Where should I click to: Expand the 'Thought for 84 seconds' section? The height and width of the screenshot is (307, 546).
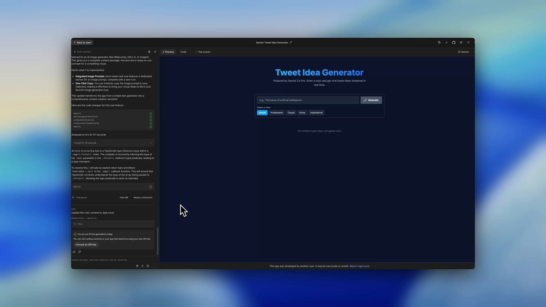pos(113,143)
